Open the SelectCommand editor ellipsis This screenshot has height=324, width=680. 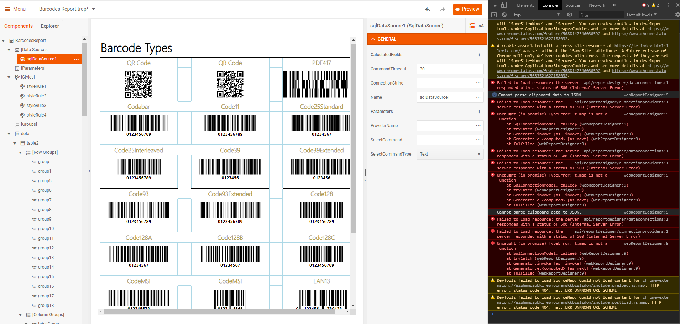pos(478,140)
